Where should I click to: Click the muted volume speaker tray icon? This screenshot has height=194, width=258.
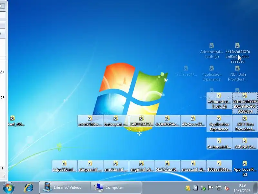[226, 188]
